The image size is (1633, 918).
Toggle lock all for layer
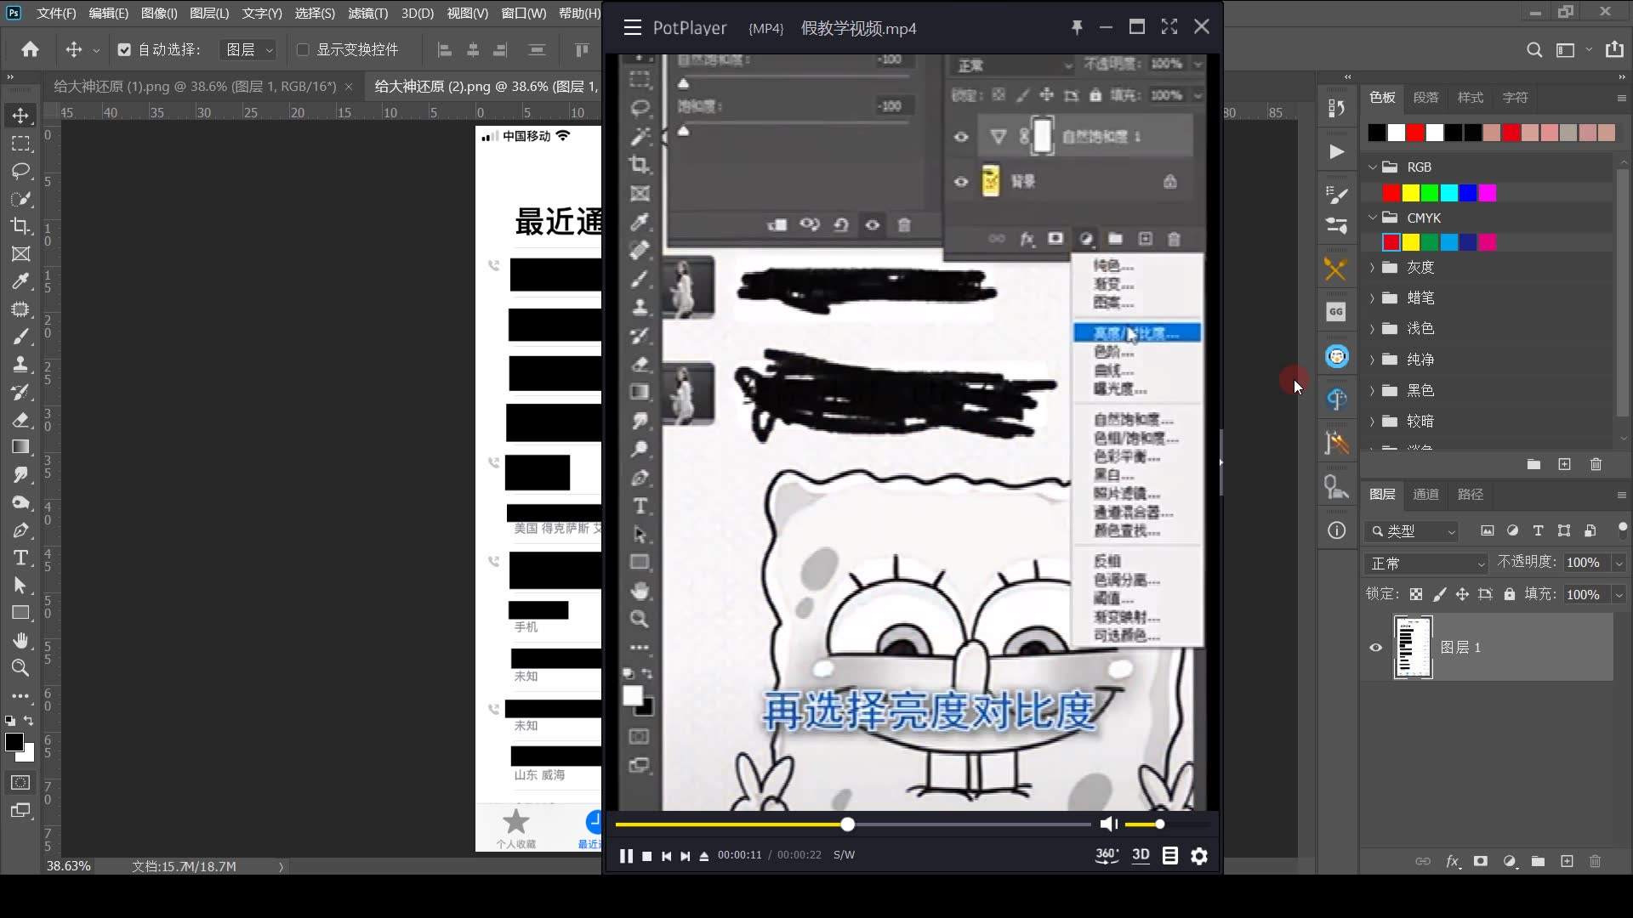click(1509, 594)
